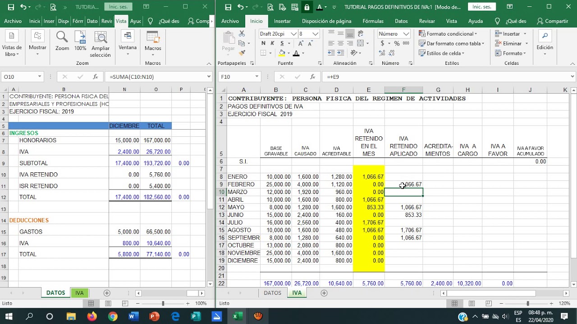Viewport: 577px width, 324px height.
Task: Click the Format Painter brush icon
Action: pyautogui.click(x=242, y=53)
